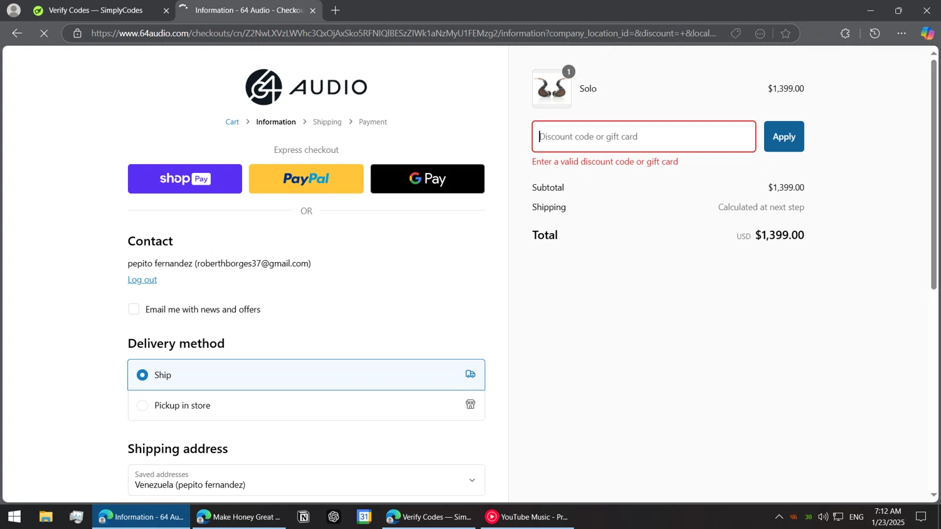Open a new browser tab
Viewport: 941px width, 529px height.
click(336, 11)
